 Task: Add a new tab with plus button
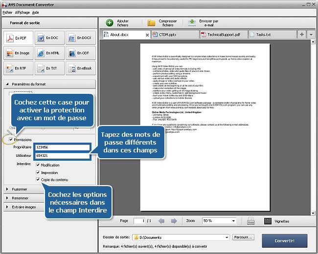[x=302, y=34]
